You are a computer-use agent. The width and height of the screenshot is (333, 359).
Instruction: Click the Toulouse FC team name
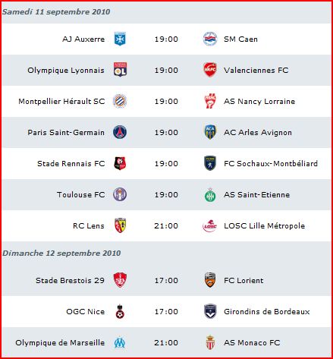[81, 194]
